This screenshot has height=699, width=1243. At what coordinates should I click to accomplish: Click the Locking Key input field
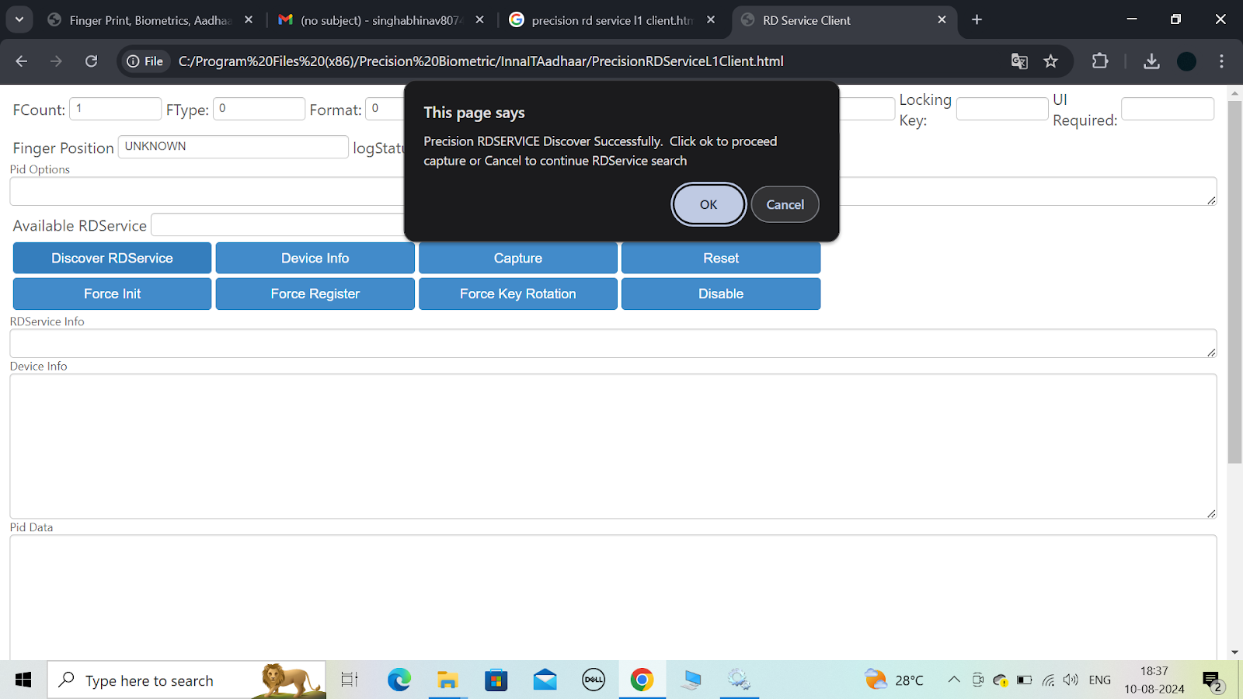tap(1002, 109)
